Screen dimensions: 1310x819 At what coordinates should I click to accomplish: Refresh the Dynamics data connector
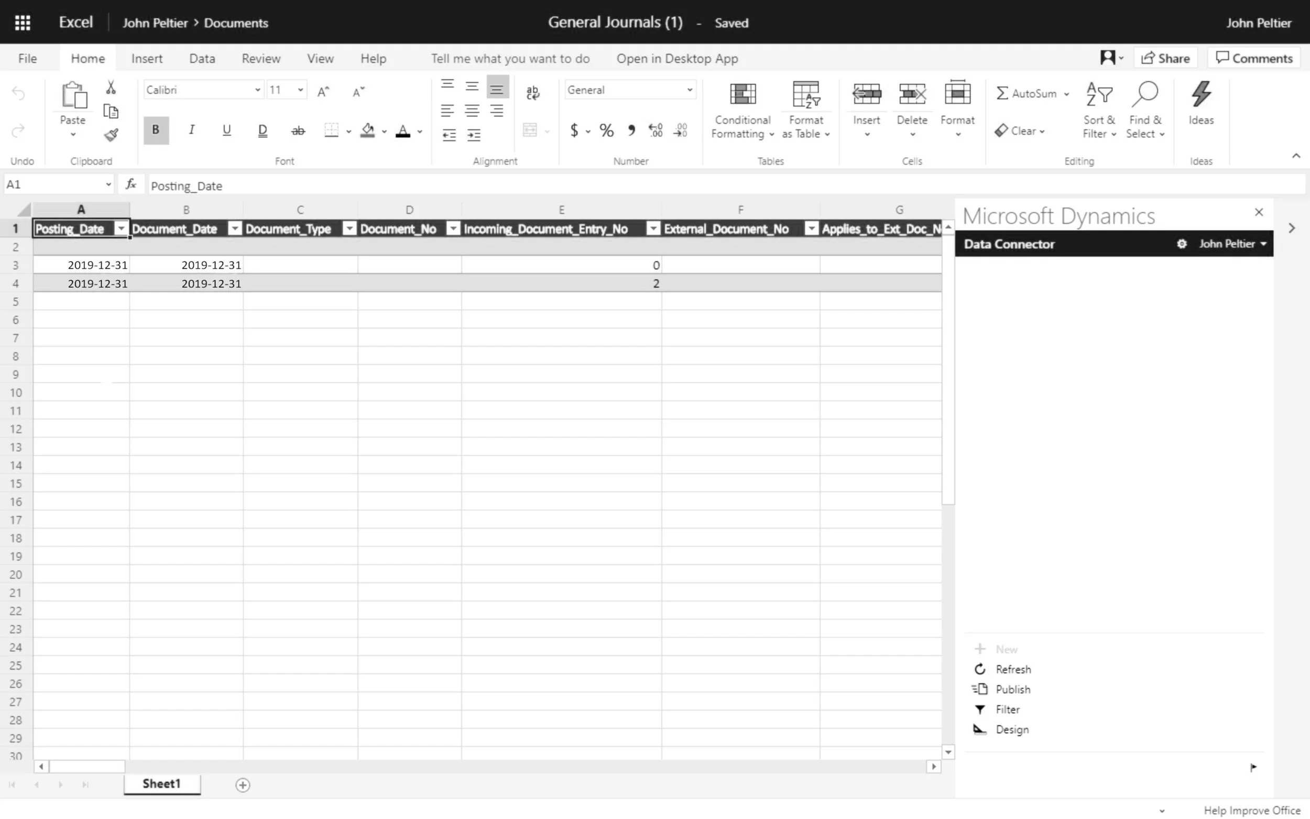(x=1013, y=669)
